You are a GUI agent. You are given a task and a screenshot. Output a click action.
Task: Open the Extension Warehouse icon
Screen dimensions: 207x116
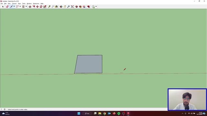click(x=80, y=6)
